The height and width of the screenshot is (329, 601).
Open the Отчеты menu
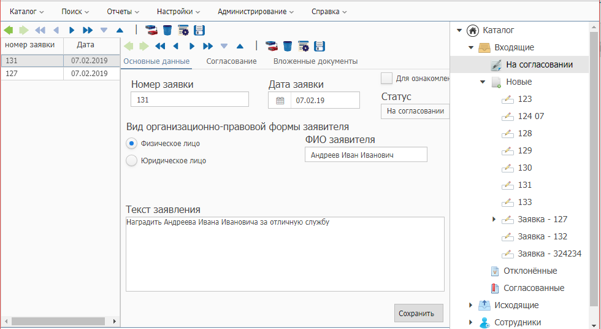click(x=123, y=12)
